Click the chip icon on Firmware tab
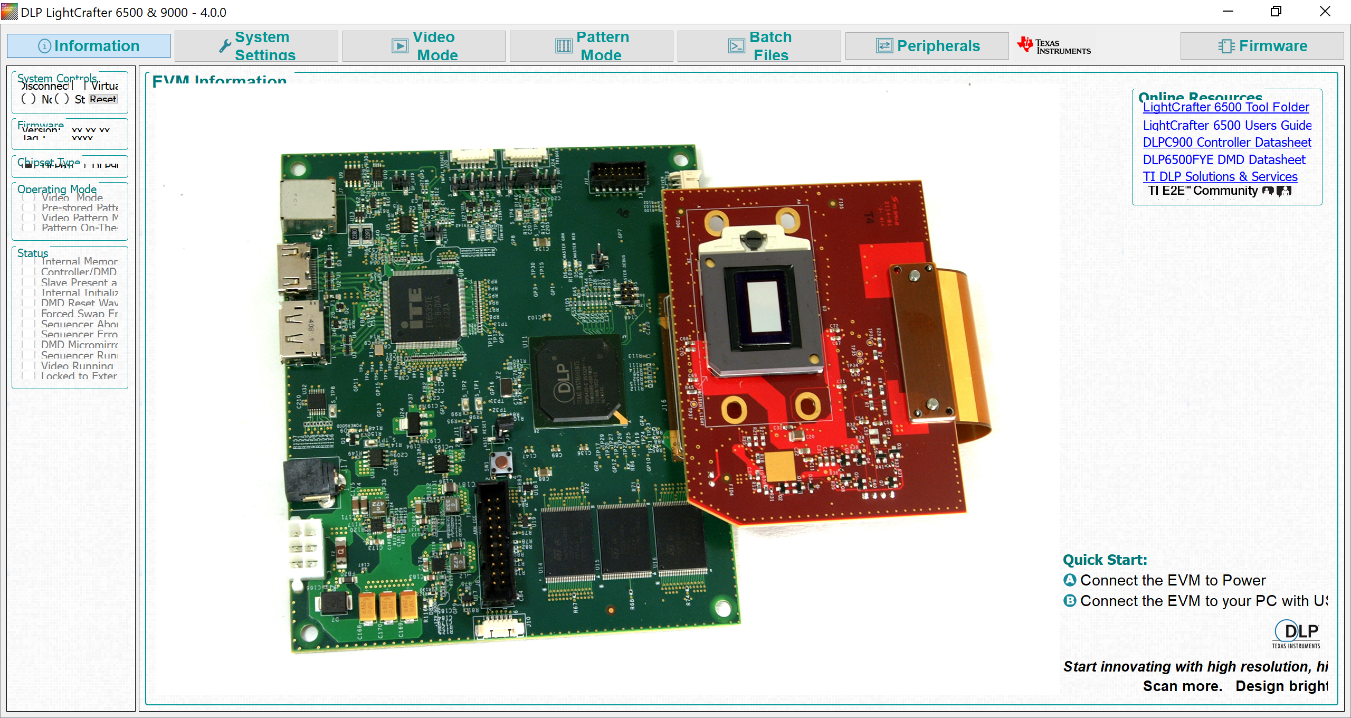 1226,46
